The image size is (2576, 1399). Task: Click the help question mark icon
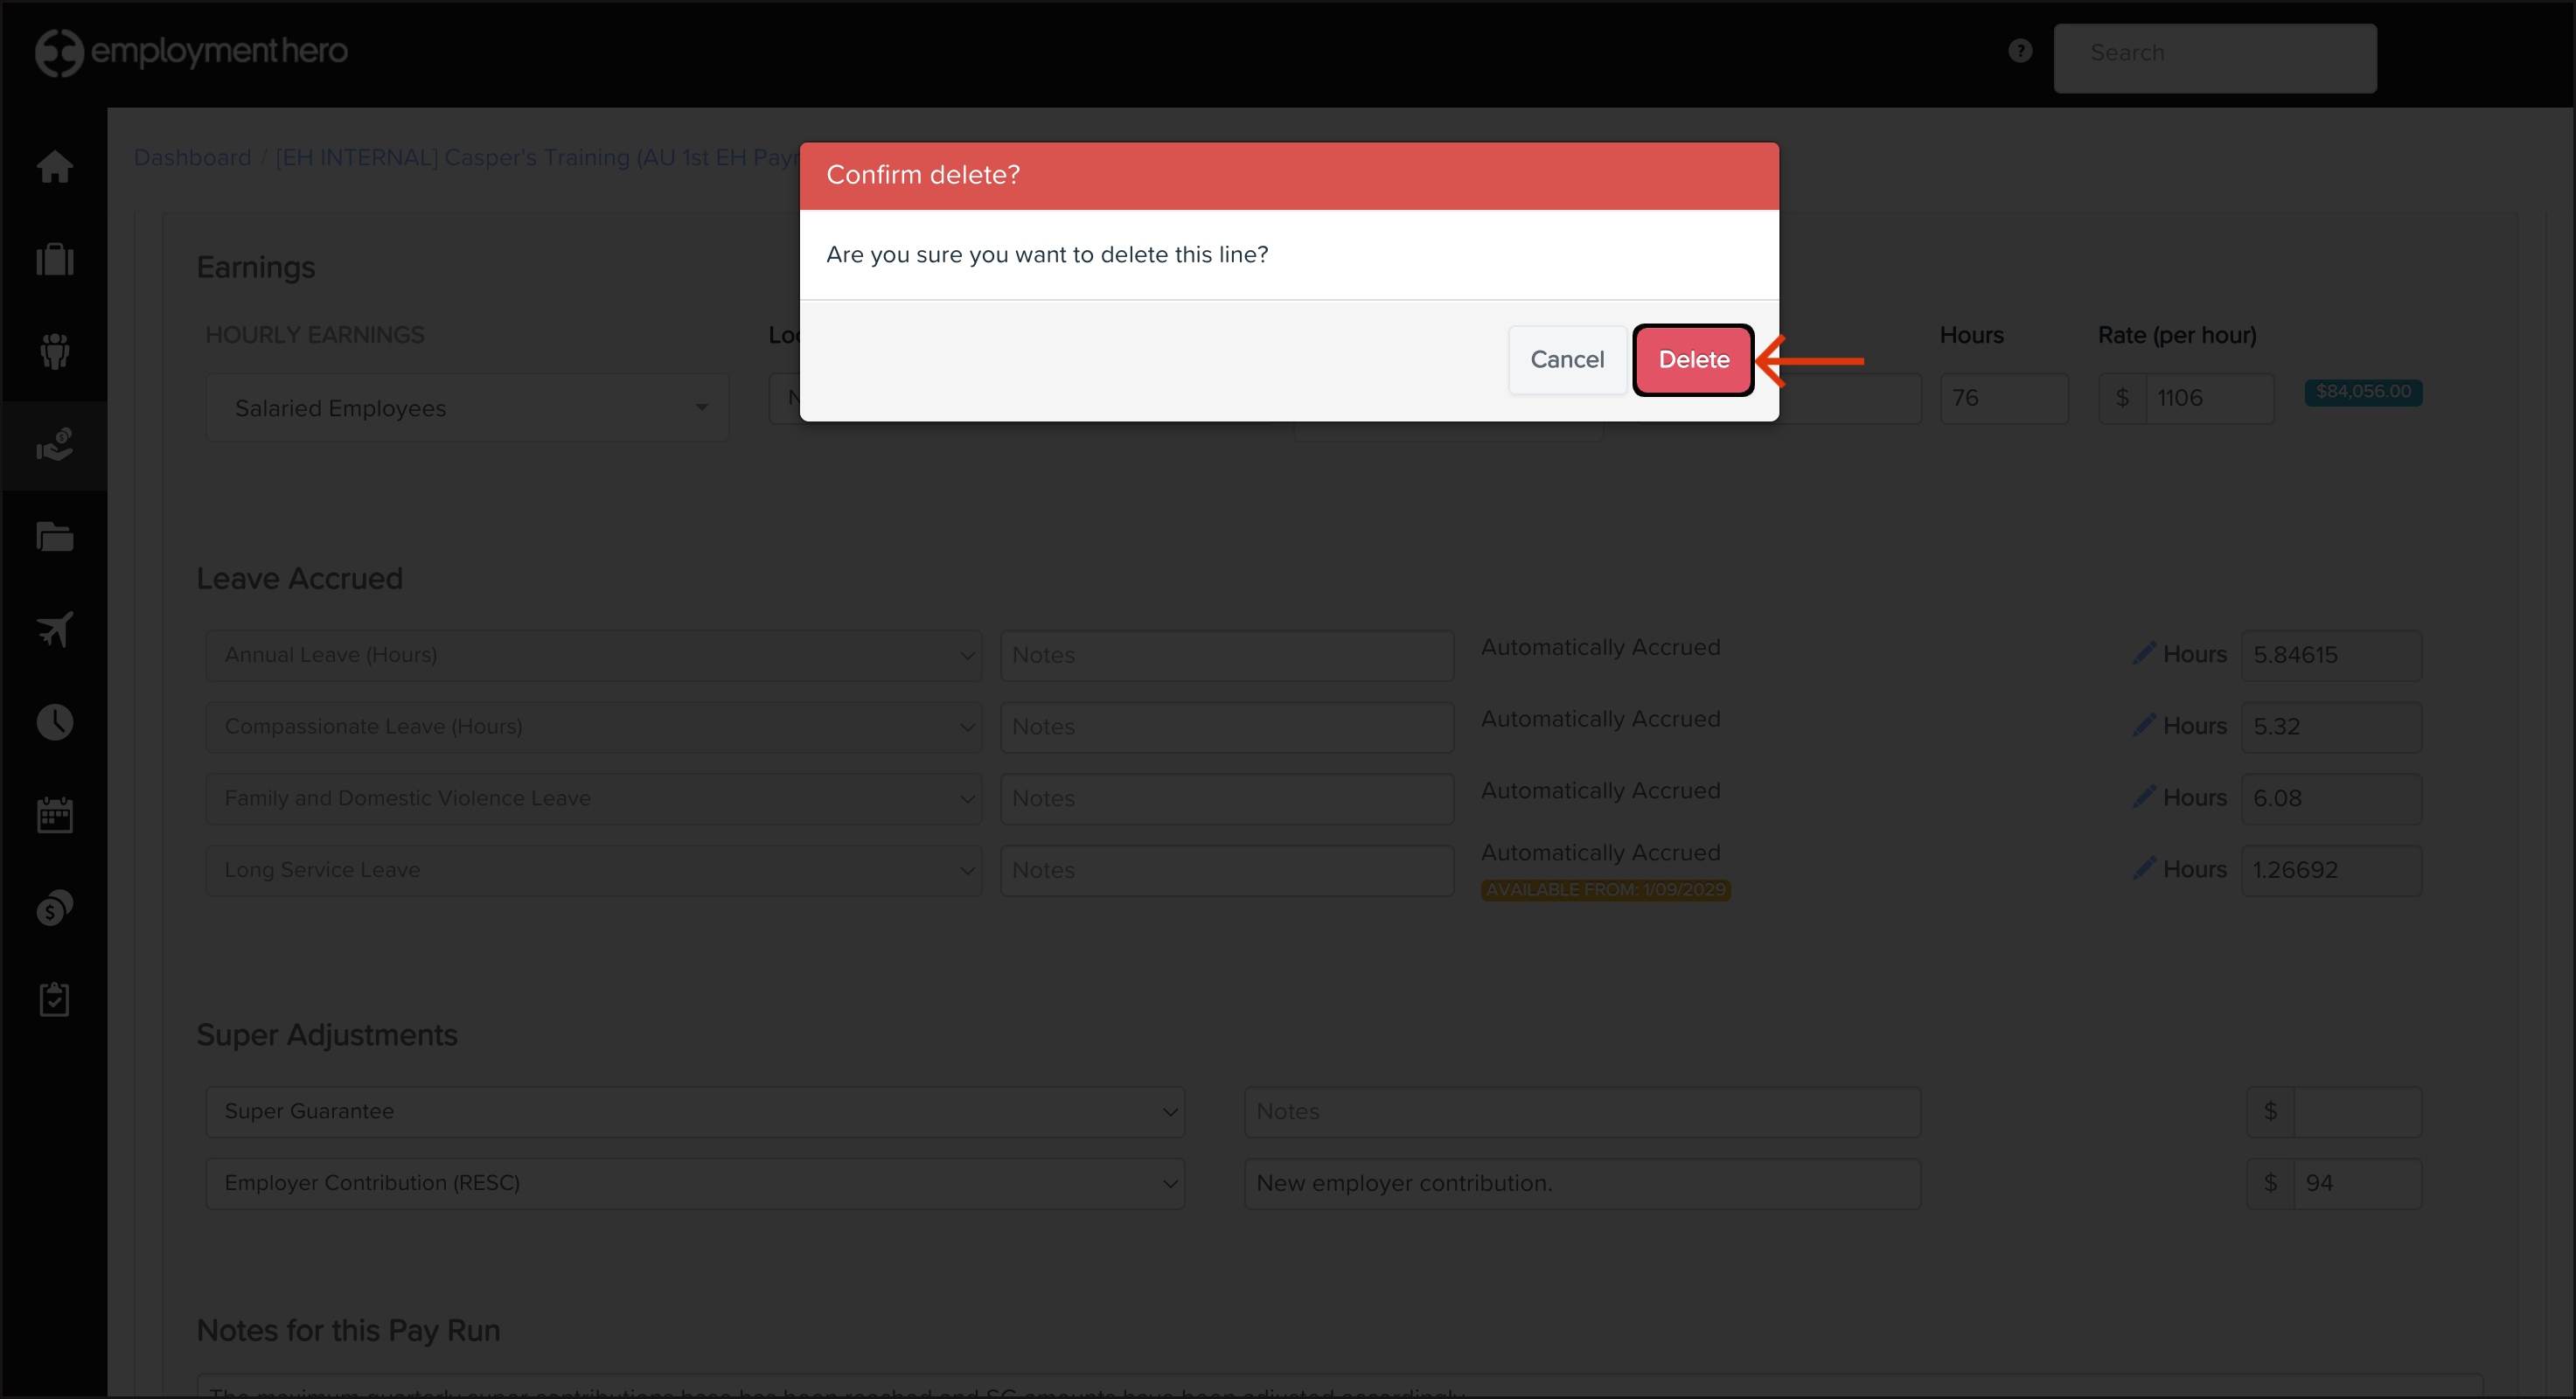[2020, 51]
